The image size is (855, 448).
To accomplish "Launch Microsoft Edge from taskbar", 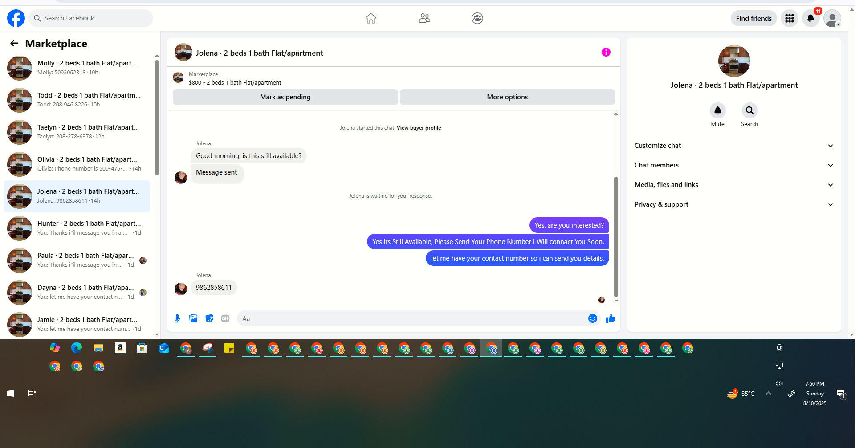I will [77, 348].
